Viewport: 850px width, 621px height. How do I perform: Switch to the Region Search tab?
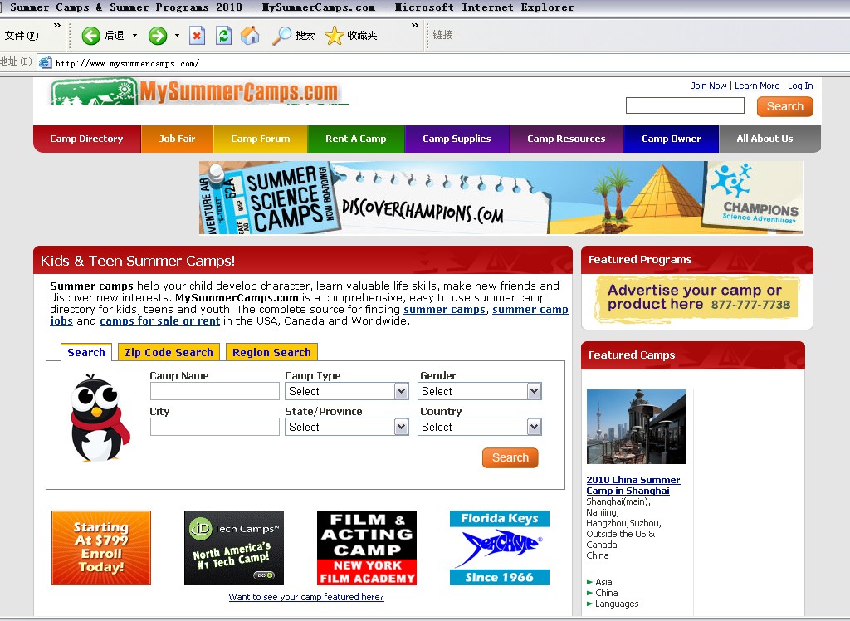pyautogui.click(x=271, y=353)
